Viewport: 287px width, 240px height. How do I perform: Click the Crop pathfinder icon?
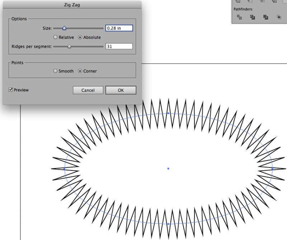pyautogui.click(x=279, y=17)
